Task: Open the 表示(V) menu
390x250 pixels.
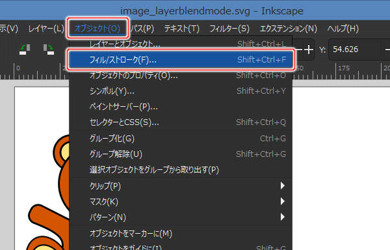Action: click(x=9, y=29)
